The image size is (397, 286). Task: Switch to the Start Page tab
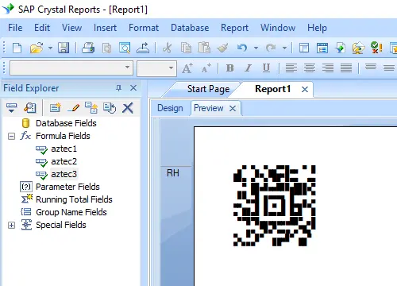208,89
